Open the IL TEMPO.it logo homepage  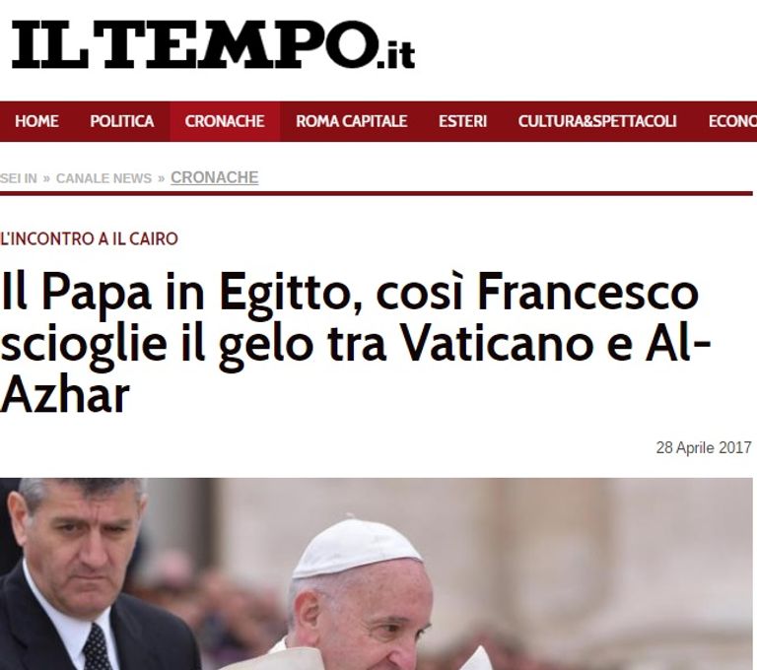(213, 44)
